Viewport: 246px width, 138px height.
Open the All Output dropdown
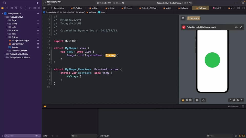[x=104, y=136]
